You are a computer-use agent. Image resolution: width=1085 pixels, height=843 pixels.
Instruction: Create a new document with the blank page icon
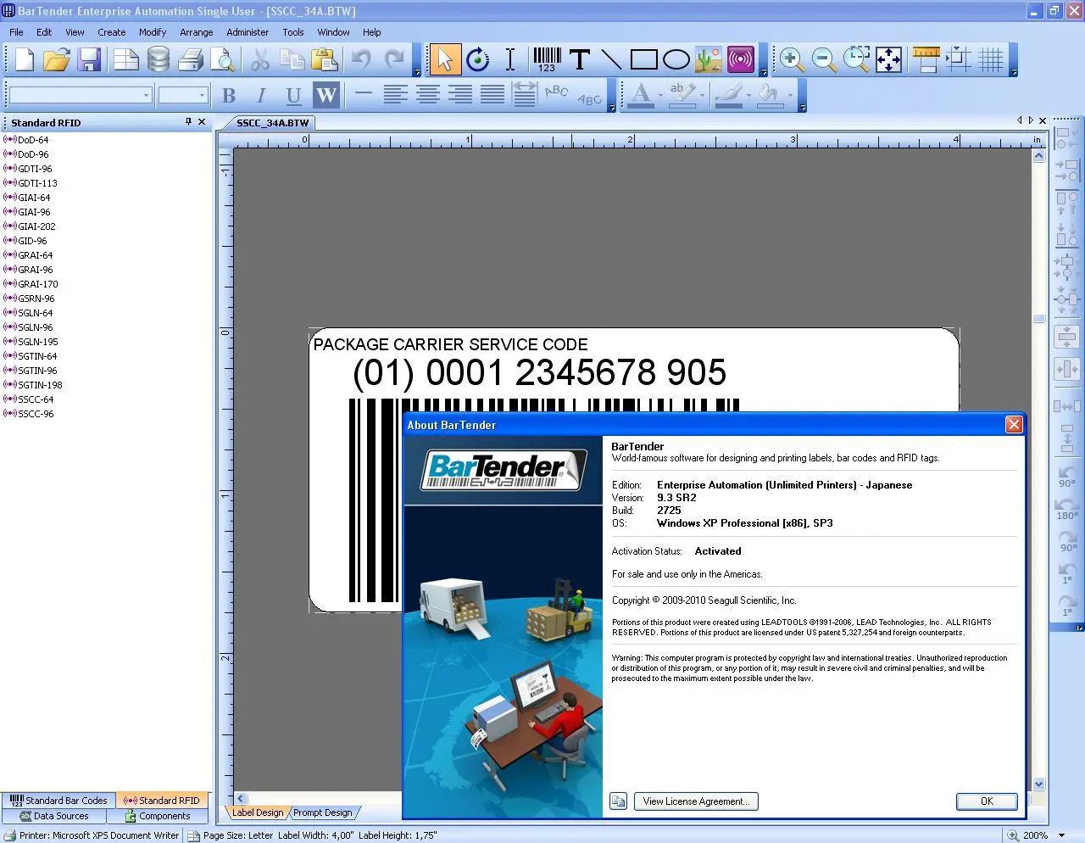pos(25,59)
